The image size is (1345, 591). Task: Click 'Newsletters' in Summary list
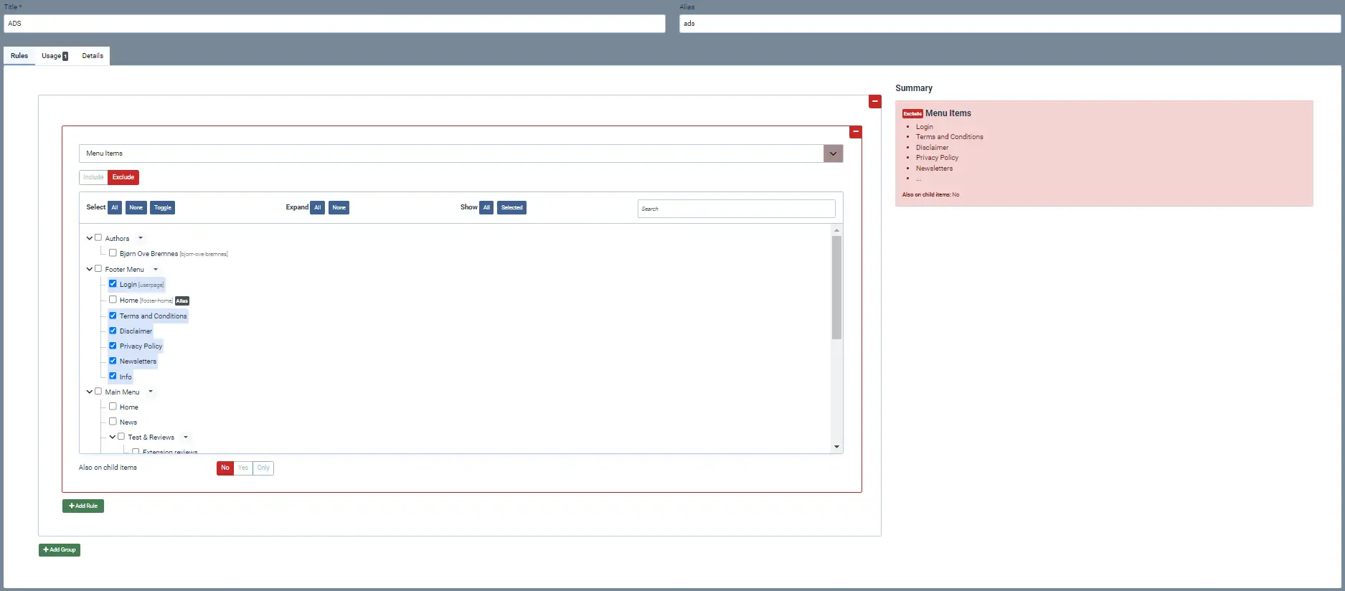pyautogui.click(x=935, y=169)
